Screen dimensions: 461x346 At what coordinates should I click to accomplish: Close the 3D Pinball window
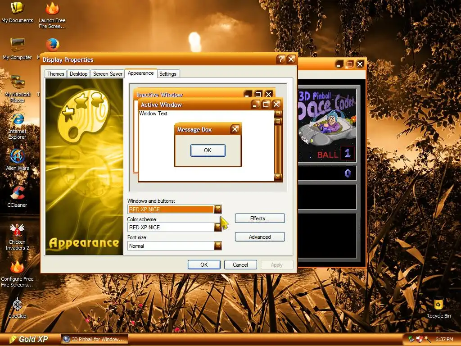[x=360, y=64]
